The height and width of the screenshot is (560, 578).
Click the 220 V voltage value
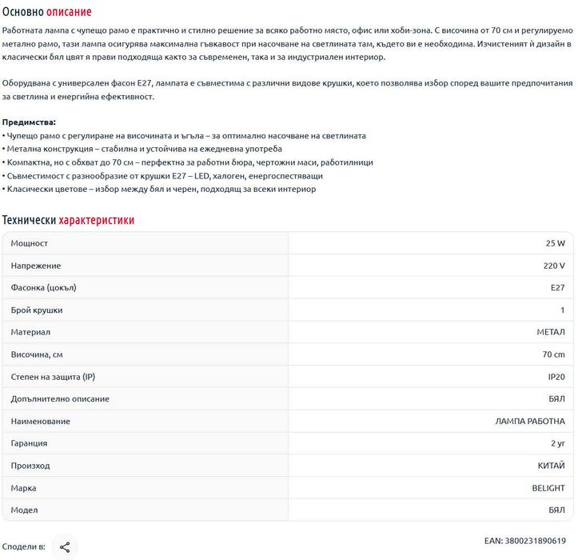point(553,266)
